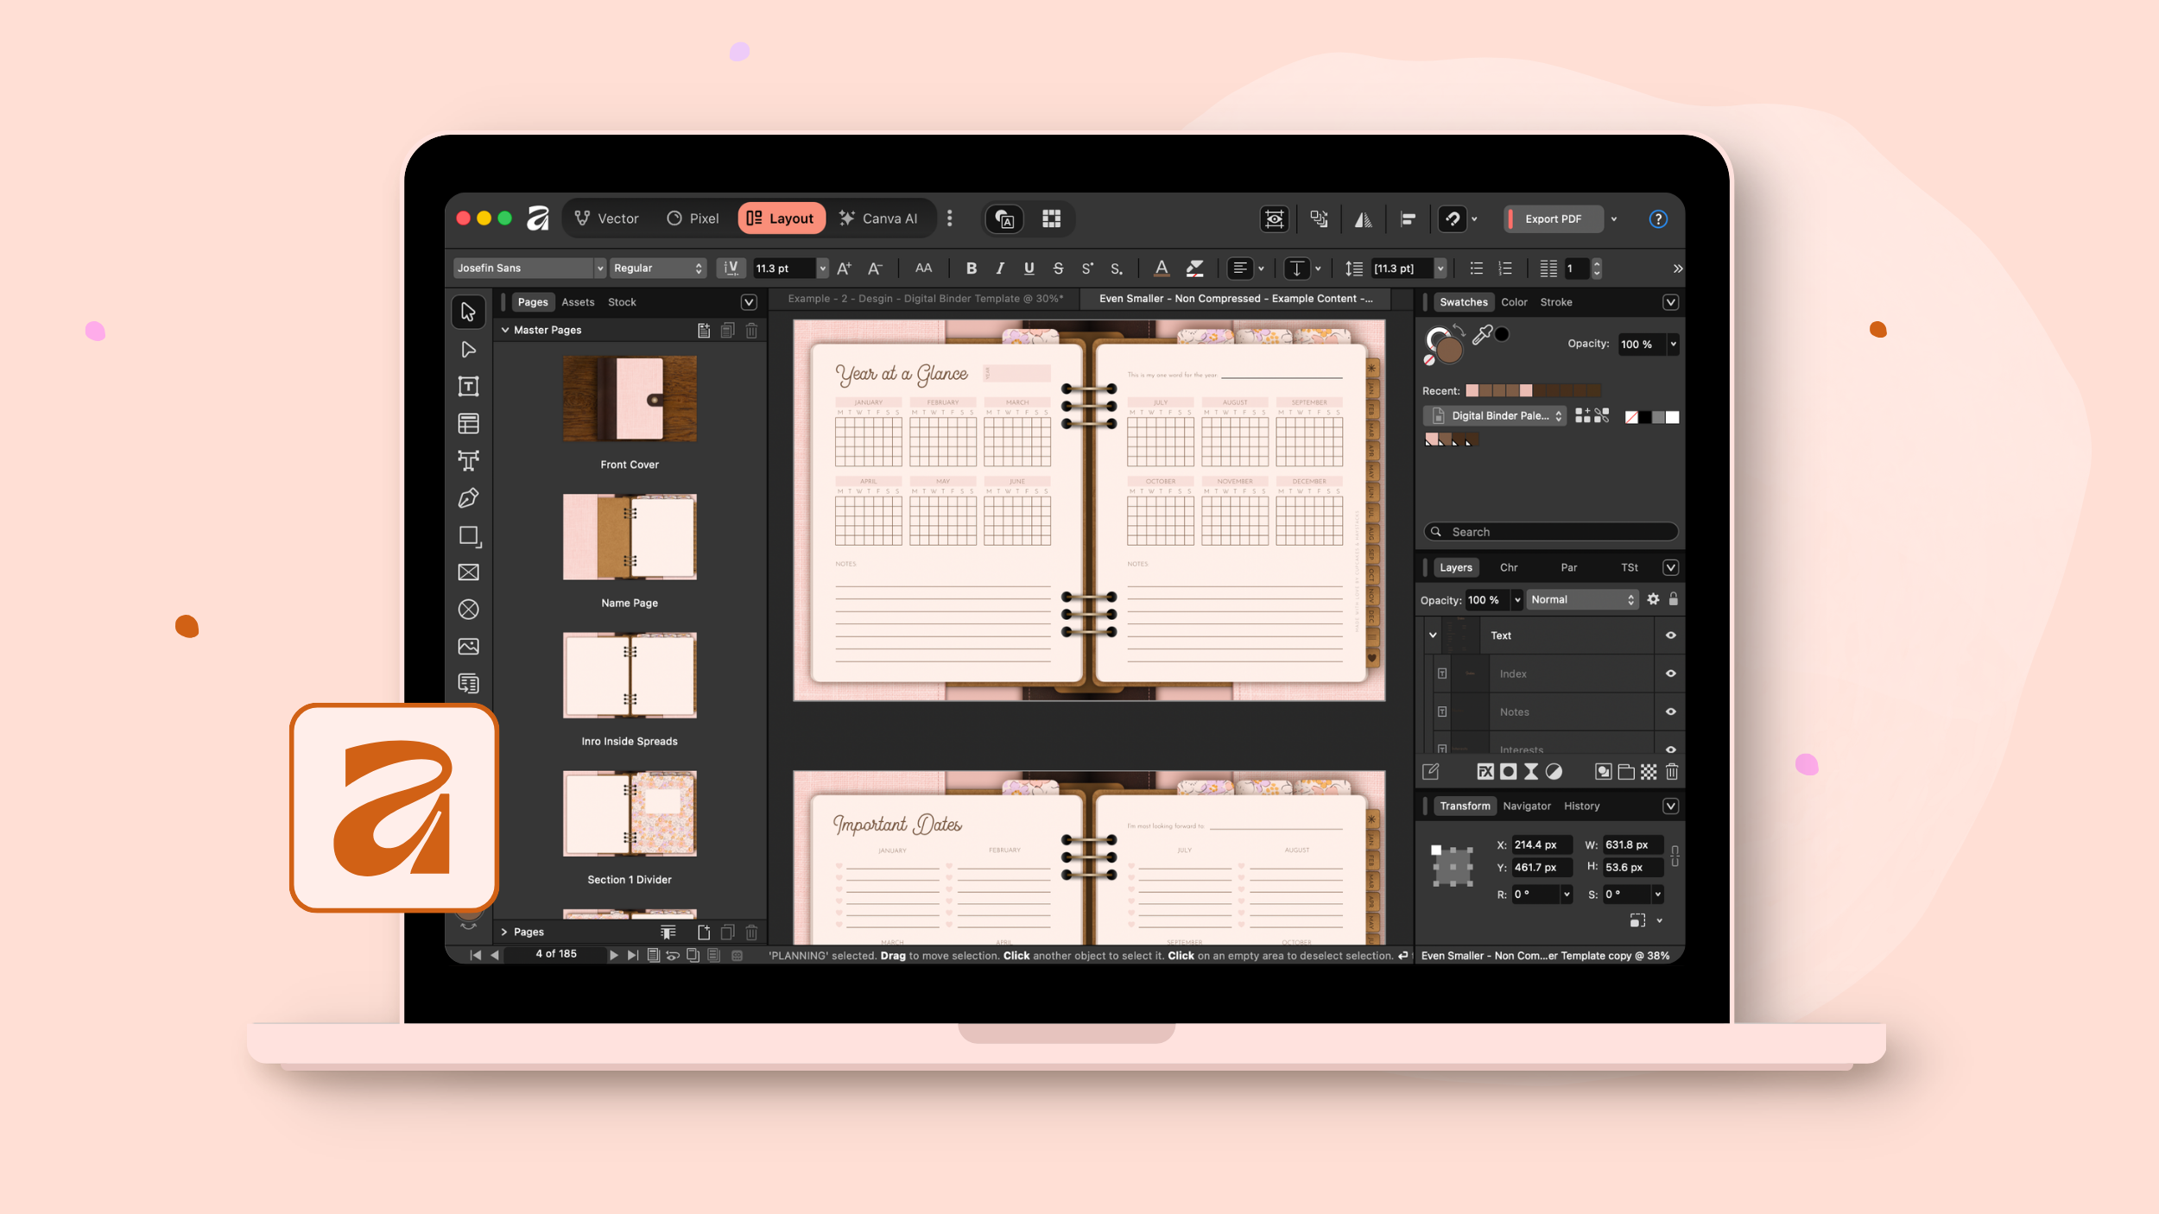The image size is (2159, 1214).
Task: Increase font size with A+ icon
Action: (x=845, y=269)
